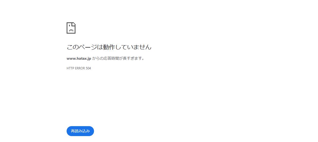The width and height of the screenshot is (318, 142).
Task: Retry loading via the 再読み込み pill button
Action: [80, 131]
